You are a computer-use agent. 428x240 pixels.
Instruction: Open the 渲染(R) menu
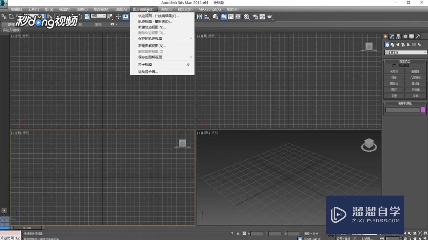coord(166,9)
